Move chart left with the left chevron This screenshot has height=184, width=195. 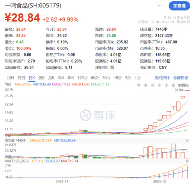(x=160, y=85)
